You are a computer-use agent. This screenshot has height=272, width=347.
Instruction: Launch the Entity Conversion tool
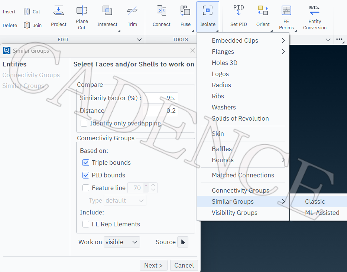pyautogui.click(x=315, y=17)
